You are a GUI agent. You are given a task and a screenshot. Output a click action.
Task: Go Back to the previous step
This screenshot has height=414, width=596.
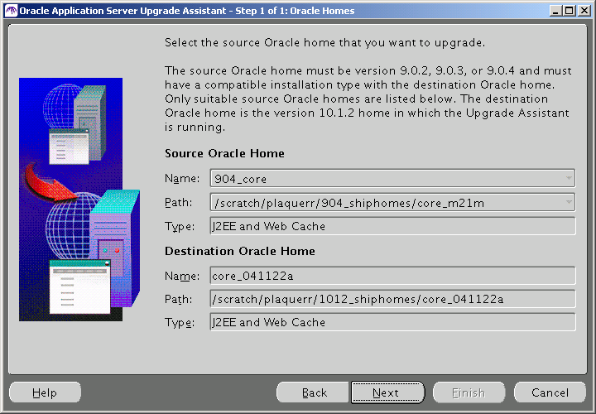315,392
